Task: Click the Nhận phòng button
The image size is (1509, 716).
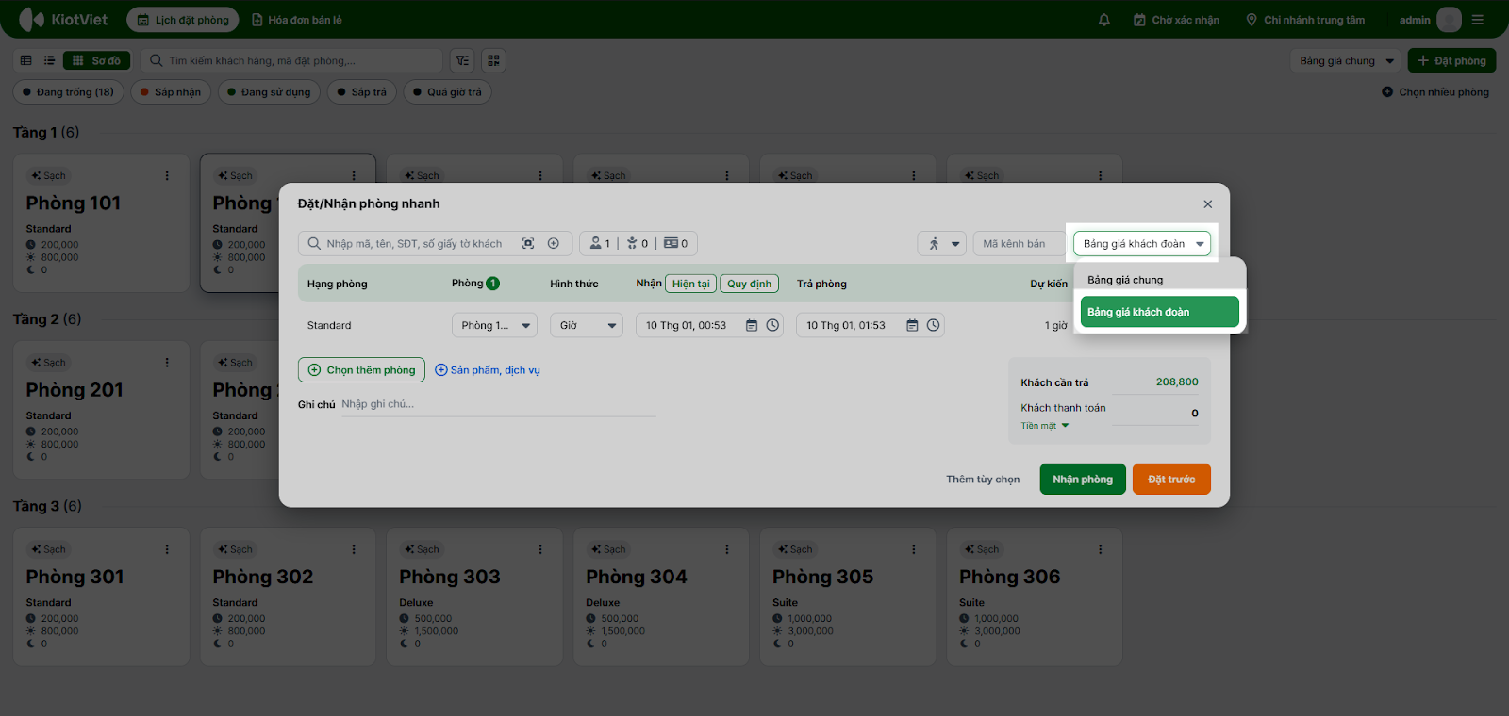Action: (1083, 480)
